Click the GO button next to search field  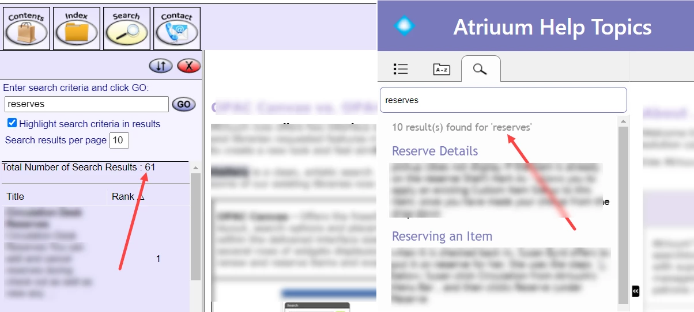[x=184, y=104]
